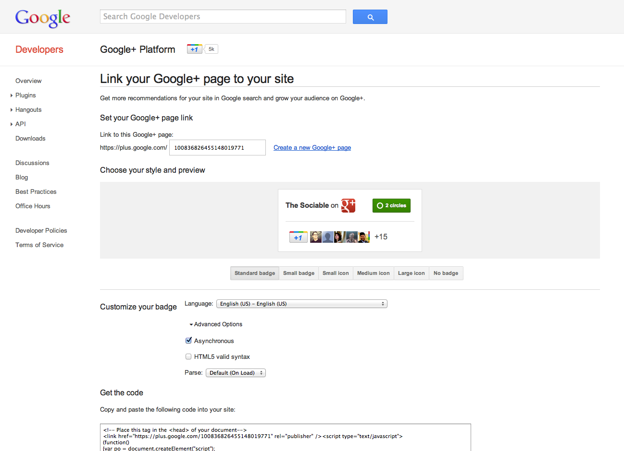The image size is (624, 451).
Task: Open Create a new Google+ page link
Action: (312, 148)
